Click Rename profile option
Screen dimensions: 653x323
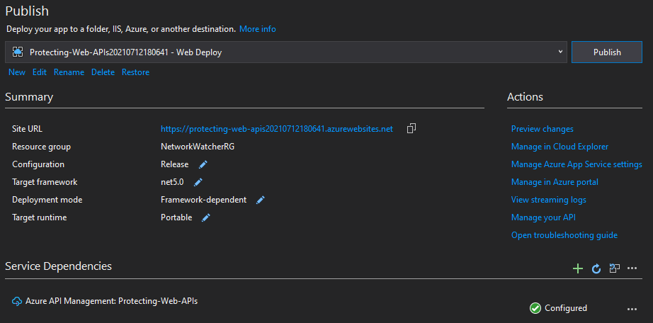click(69, 72)
